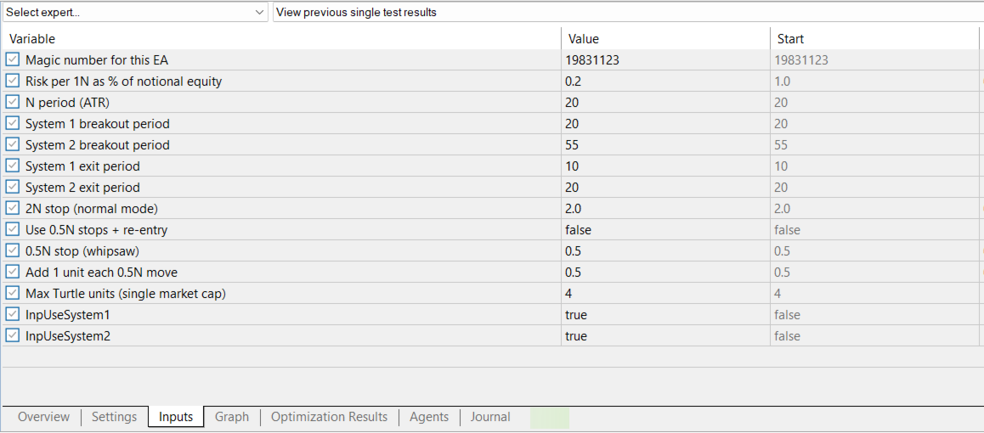Expand the View previous single test results dropdown

click(627, 13)
